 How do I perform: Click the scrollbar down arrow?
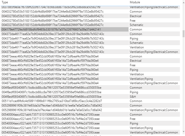click(x=183, y=131)
